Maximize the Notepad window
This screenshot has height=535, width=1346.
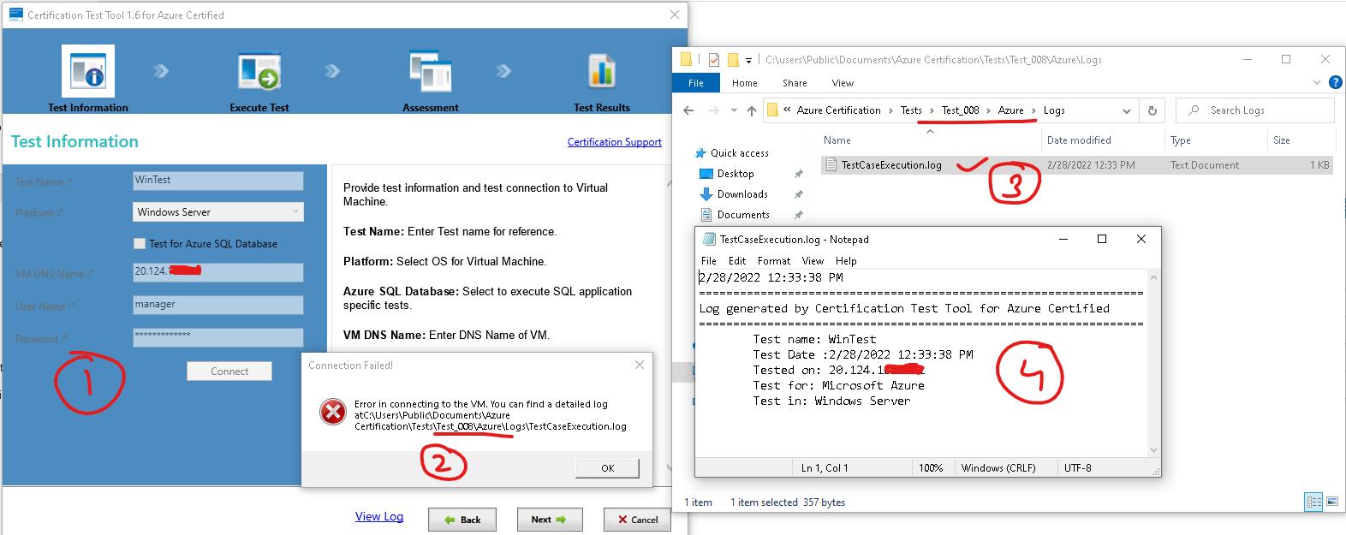pos(1102,239)
